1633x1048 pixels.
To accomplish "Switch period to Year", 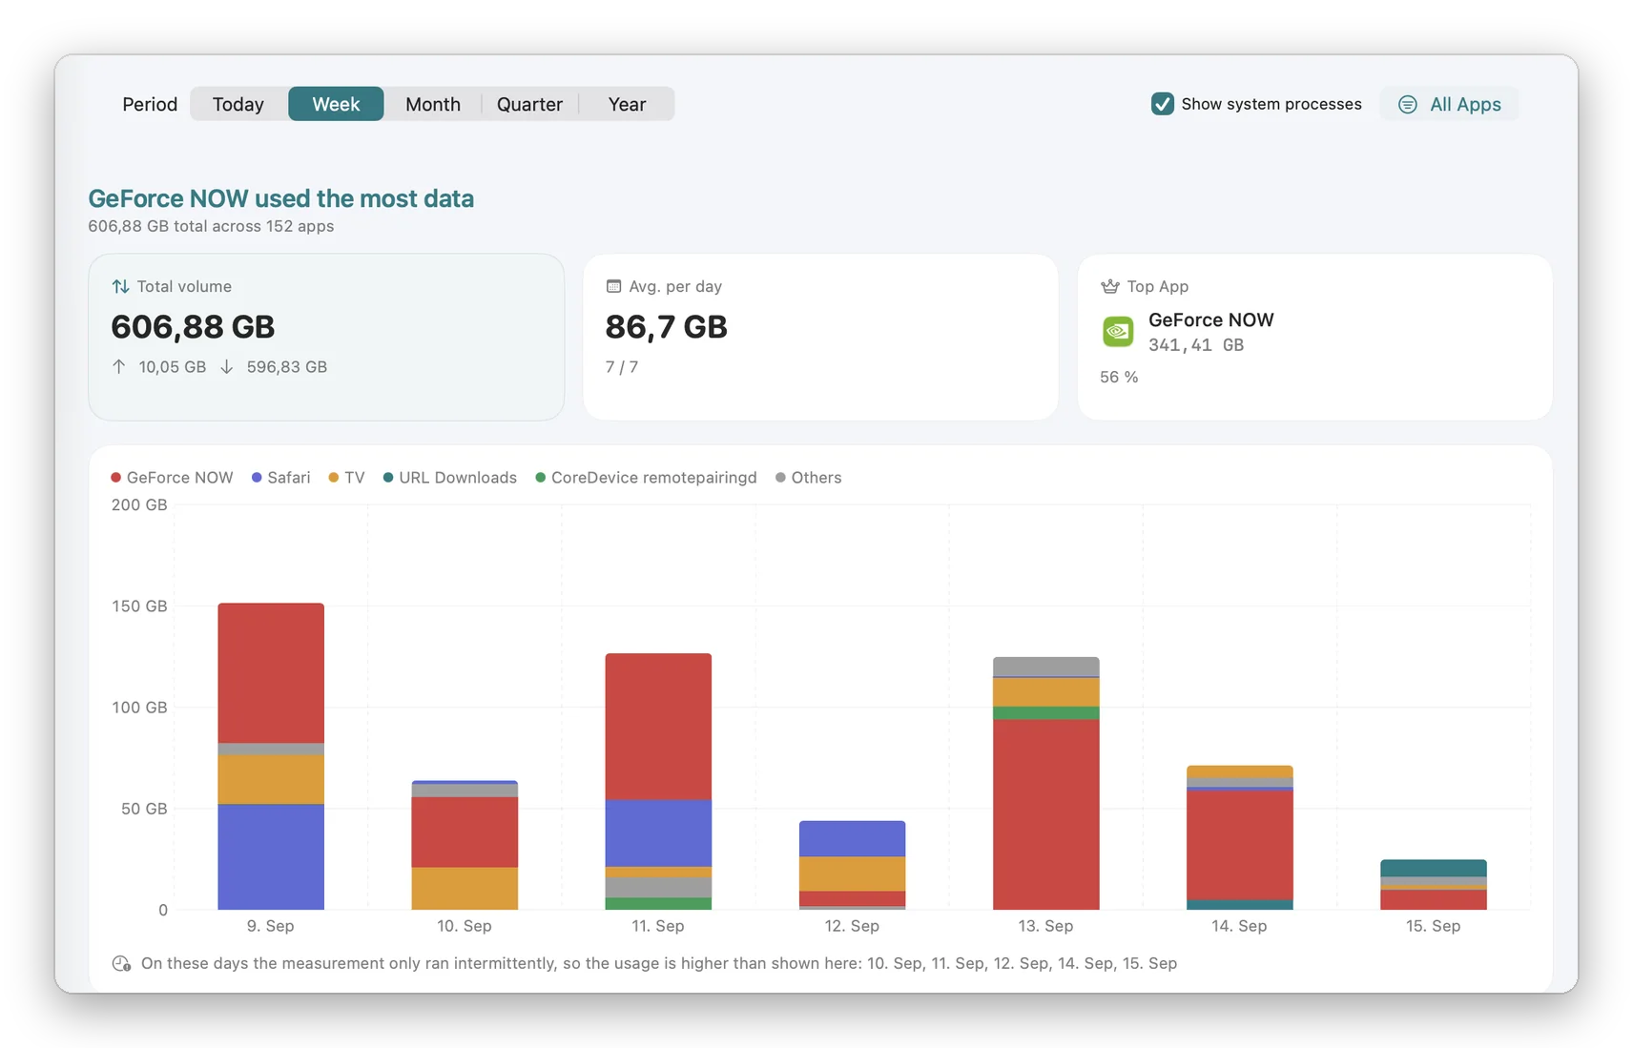I will coord(627,104).
